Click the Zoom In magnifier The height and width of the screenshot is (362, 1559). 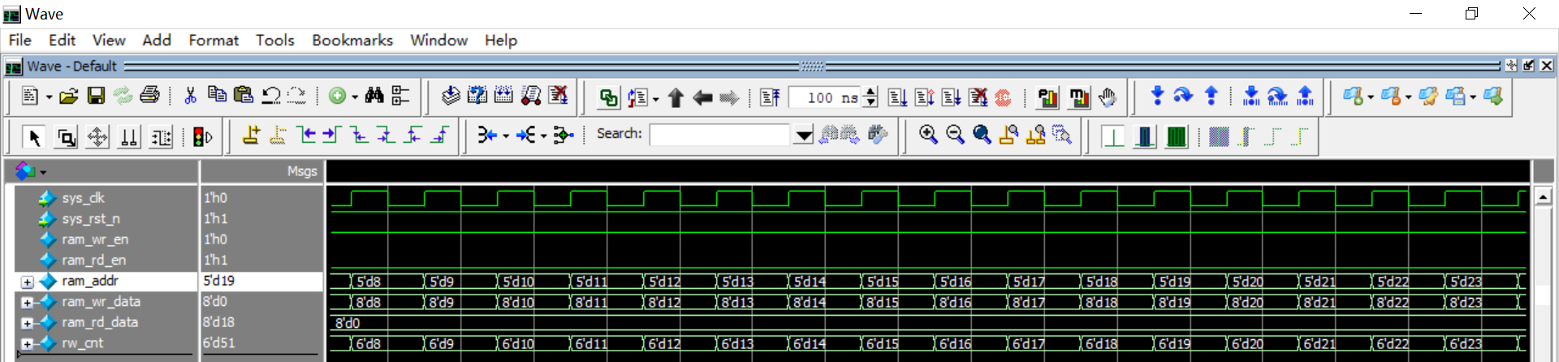pyautogui.click(x=928, y=135)
